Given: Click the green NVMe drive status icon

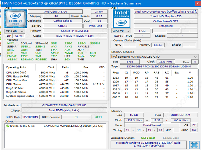Looking at the screenshot, I should click(8, 126).
